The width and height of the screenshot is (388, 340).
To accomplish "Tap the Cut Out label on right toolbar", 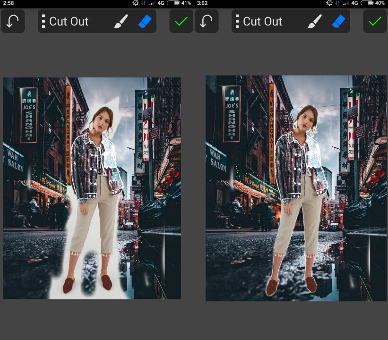I will (x=262, y=22).
